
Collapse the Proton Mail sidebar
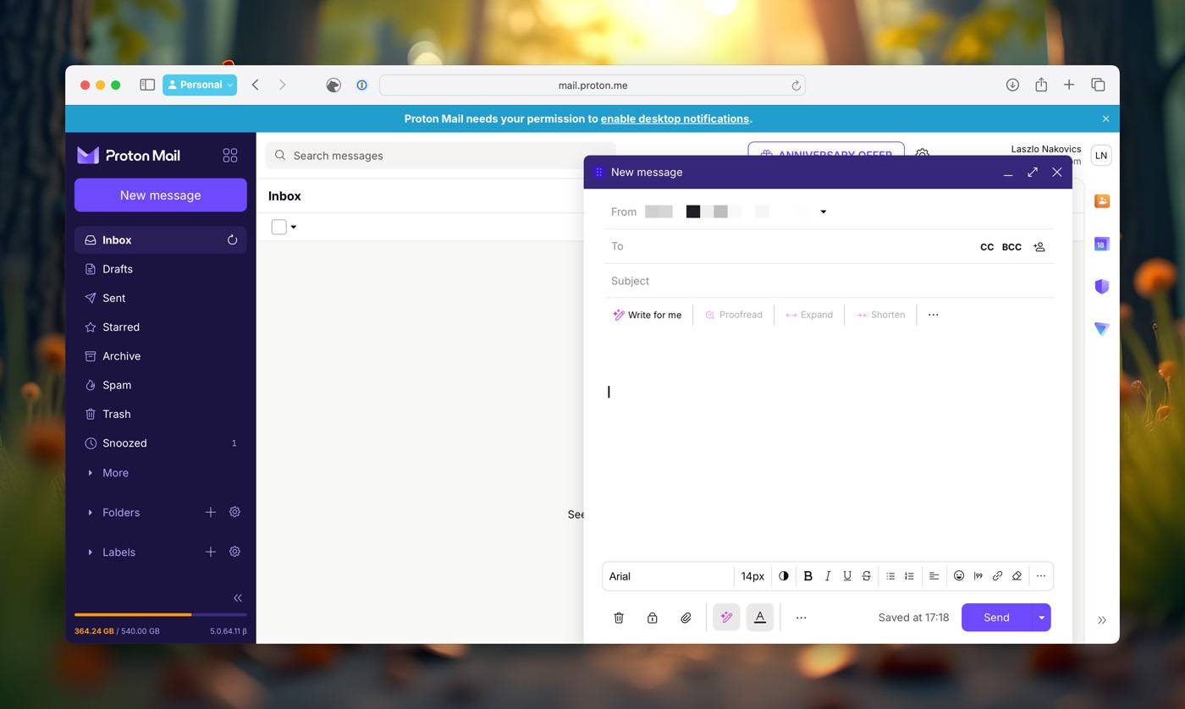tap(238, 598)
